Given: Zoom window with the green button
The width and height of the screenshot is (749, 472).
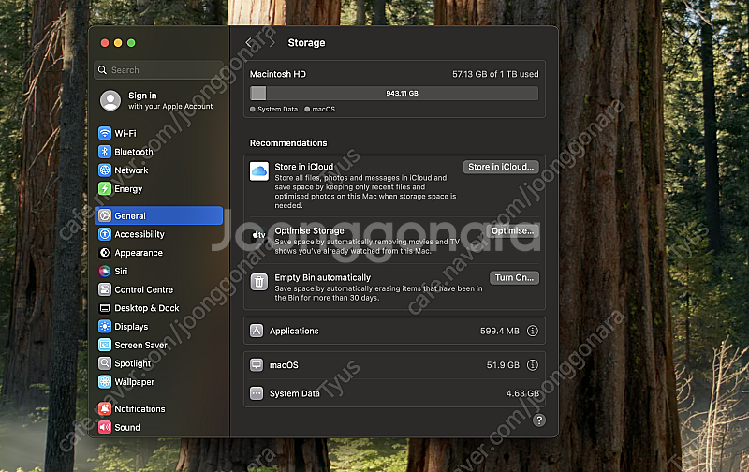Looking at the screenshot, I should coord(131,43).
